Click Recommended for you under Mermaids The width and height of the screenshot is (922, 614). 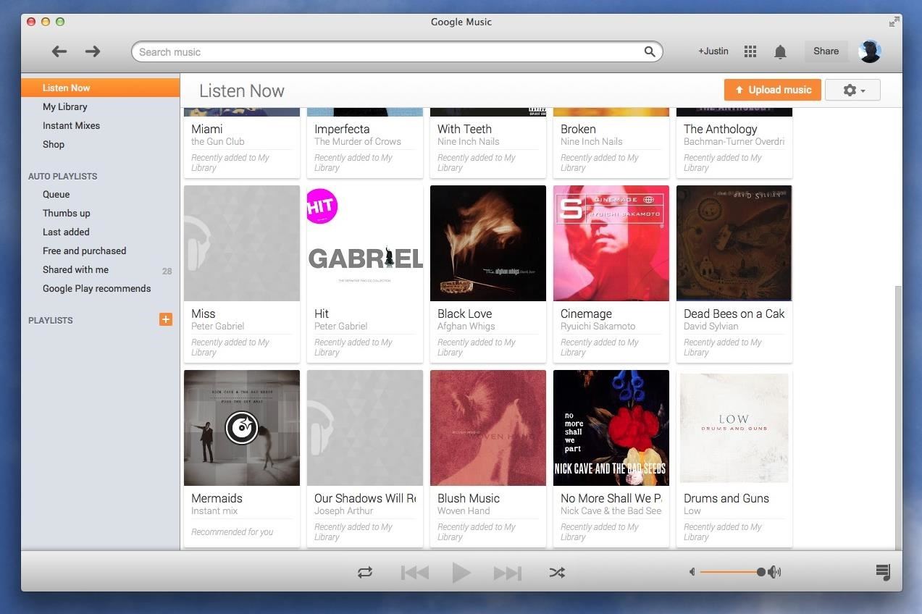[232, 532]
